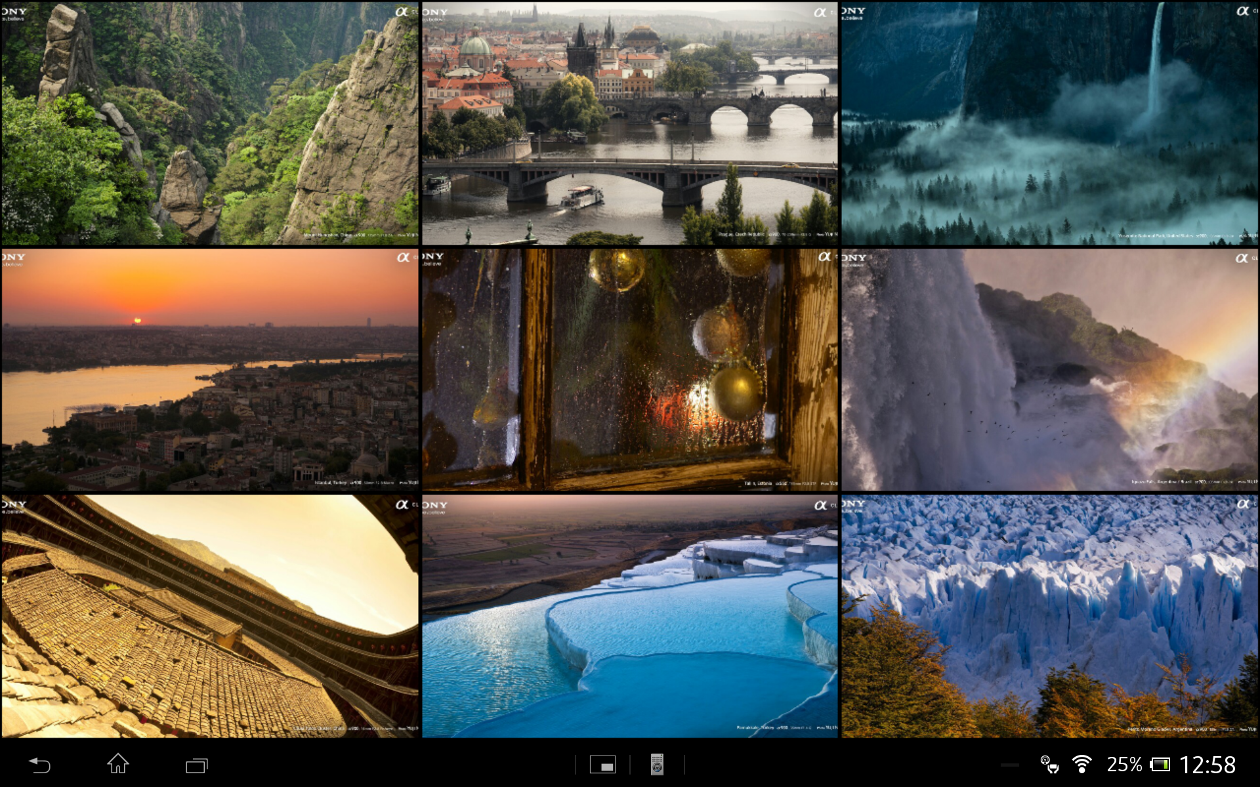Open the blue glacier ice photo
This screenshot has height=787, width=1260.
[x=1050, y=616]
